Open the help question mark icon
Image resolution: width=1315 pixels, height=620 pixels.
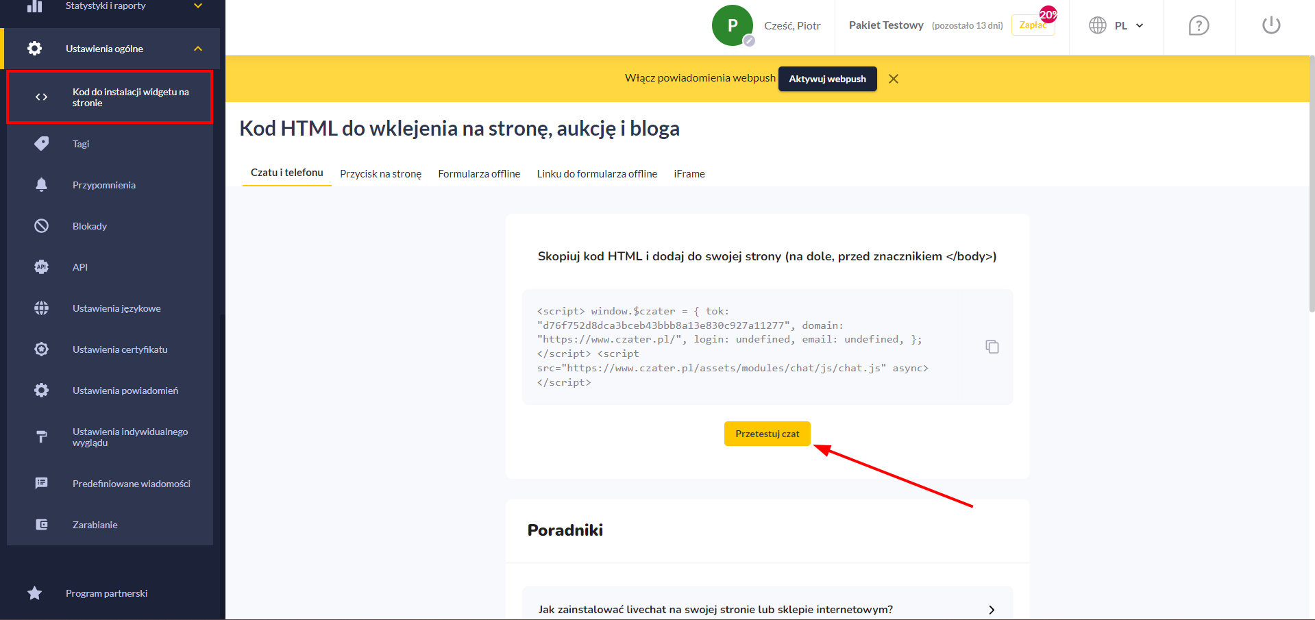coord(1198,26)
